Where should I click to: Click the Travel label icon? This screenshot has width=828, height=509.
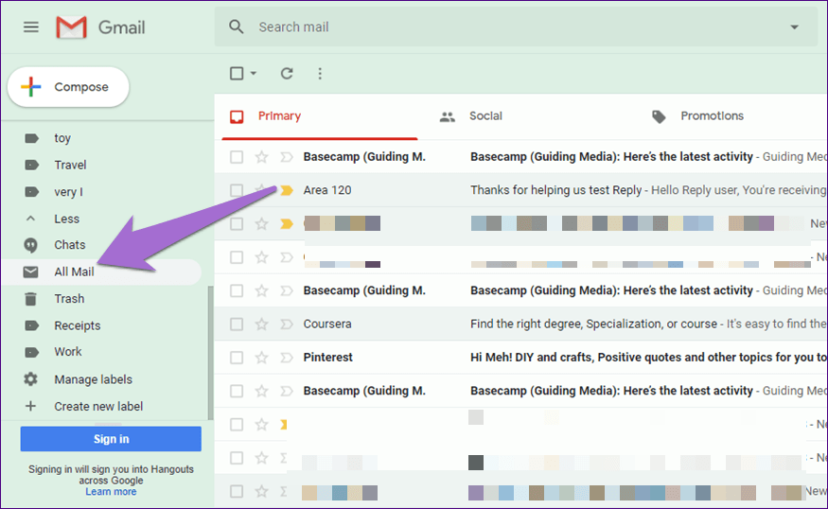point(31,165)
